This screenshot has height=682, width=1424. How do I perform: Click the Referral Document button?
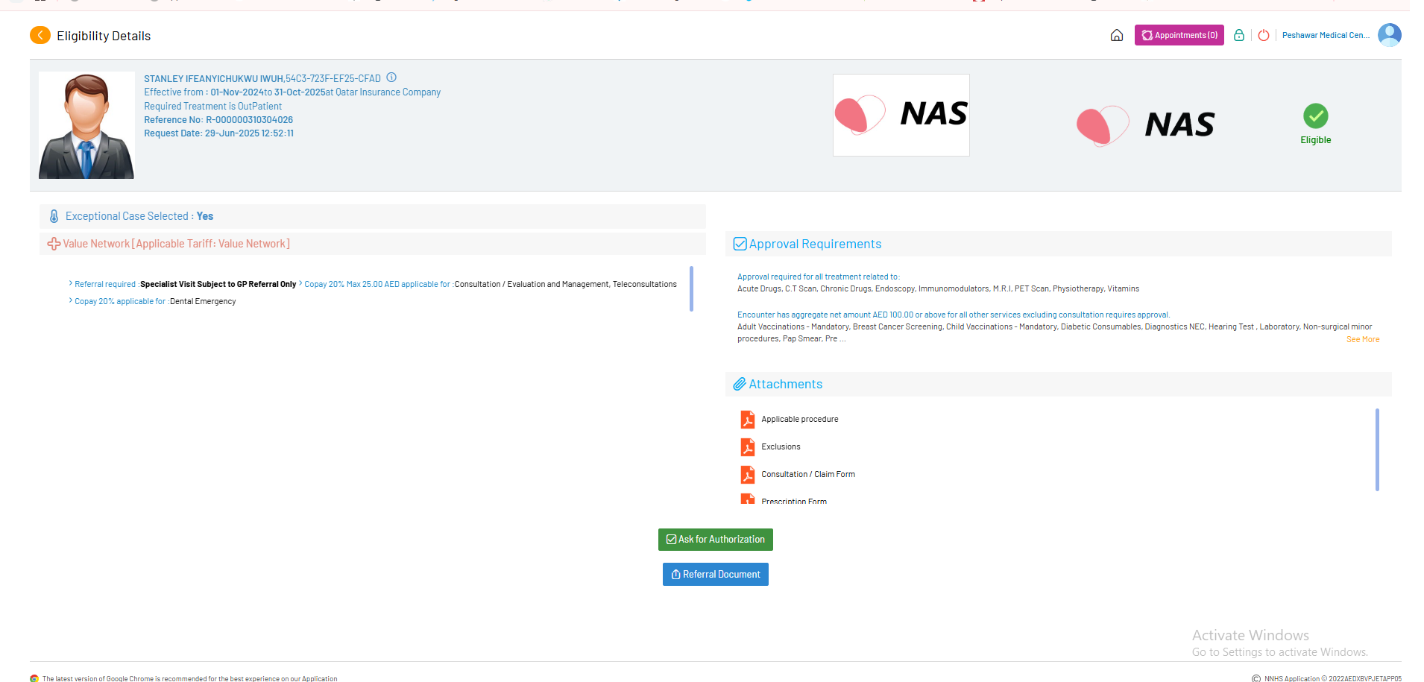pyautogui.click(x=715, y=575)
